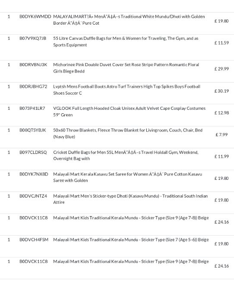Click the £ 30.19 price
This screenshot has height=281, width=234.
pos(221,91)
